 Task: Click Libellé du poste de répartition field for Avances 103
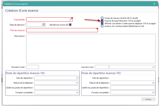click(57, 88)
